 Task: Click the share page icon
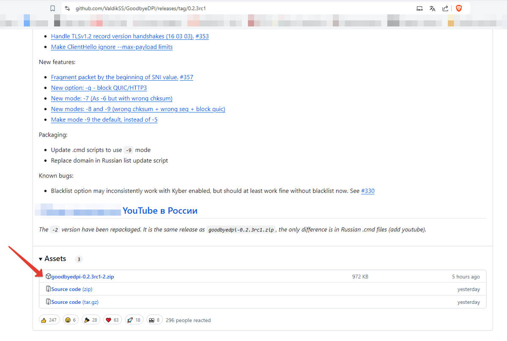click(445, 8)
